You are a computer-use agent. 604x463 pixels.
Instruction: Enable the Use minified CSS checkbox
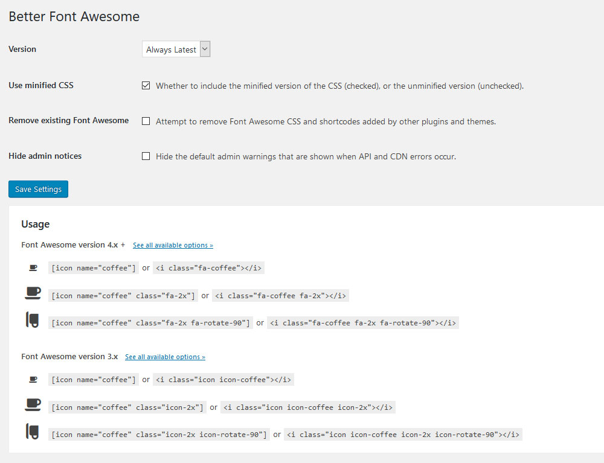point(146,86)
